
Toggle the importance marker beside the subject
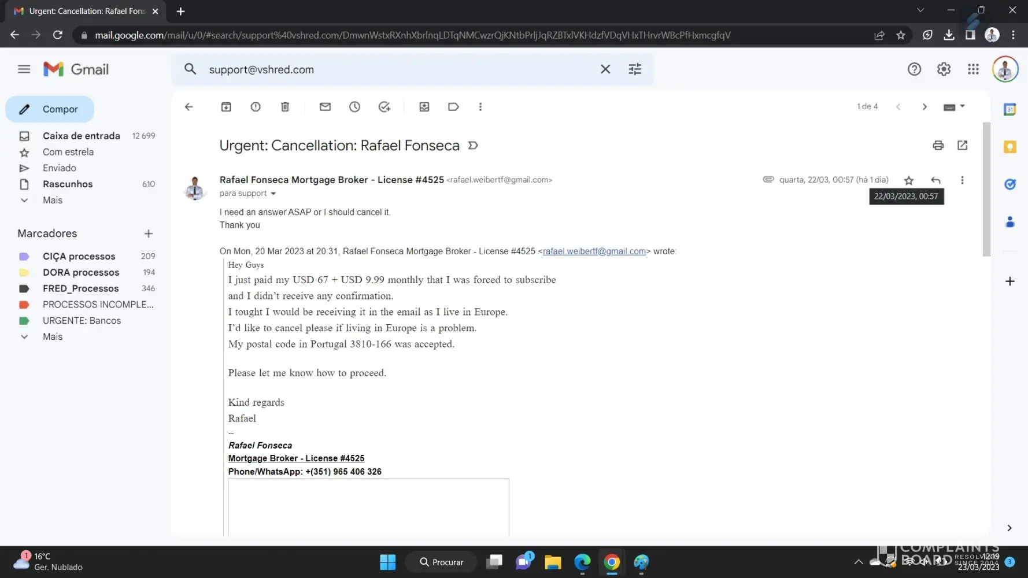click(473, 146)
